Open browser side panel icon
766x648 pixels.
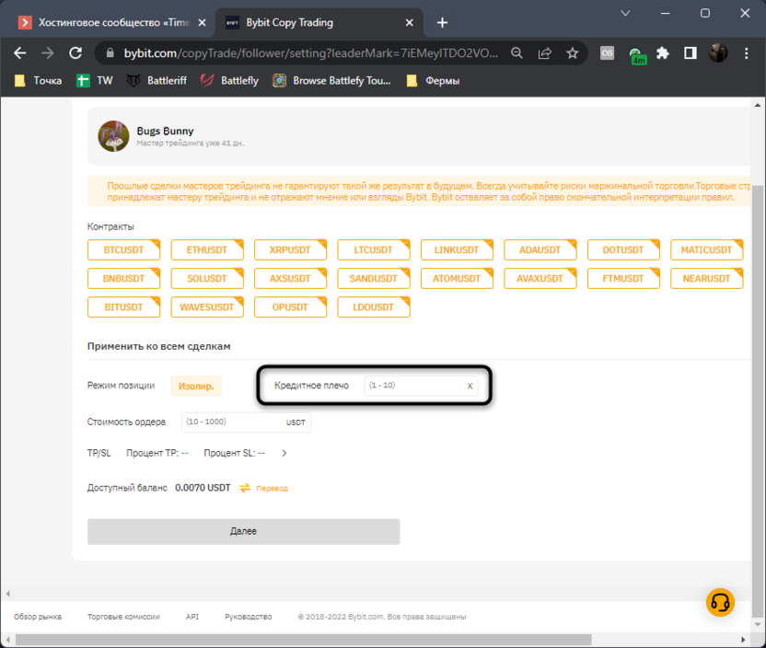tap(691, 53)
